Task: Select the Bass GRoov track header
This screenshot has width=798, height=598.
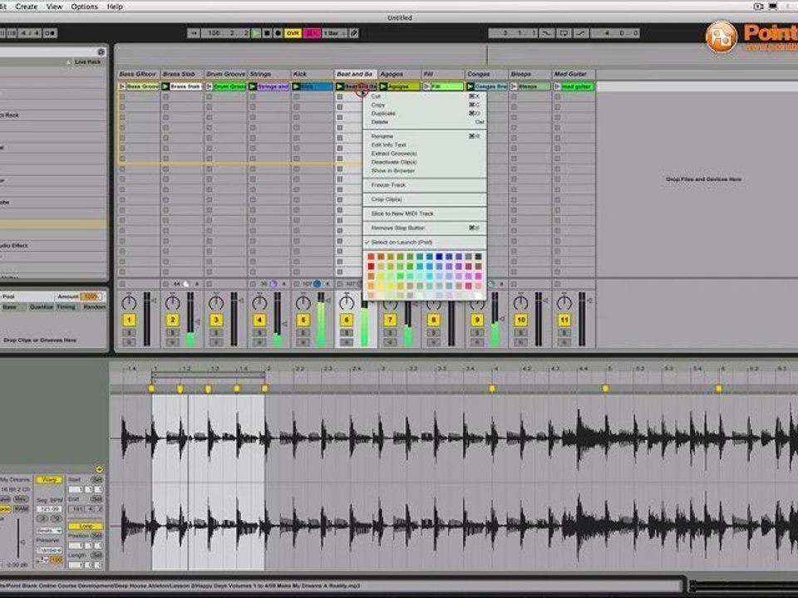Action: tap(139, 74)
